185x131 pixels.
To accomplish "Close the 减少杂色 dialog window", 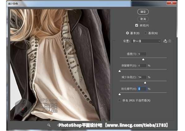I will 172,3.
